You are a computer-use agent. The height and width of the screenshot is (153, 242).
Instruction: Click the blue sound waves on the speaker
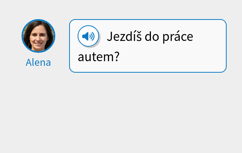pos(92,36)
